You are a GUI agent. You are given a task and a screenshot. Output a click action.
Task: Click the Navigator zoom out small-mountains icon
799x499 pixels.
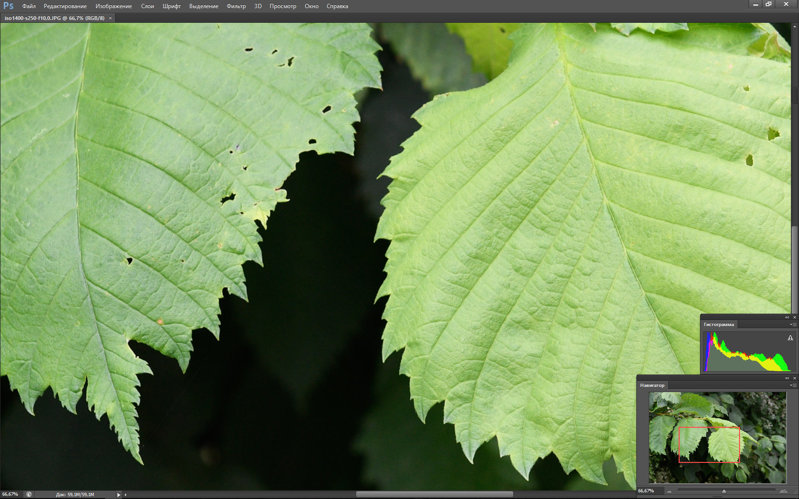[670, 491]
